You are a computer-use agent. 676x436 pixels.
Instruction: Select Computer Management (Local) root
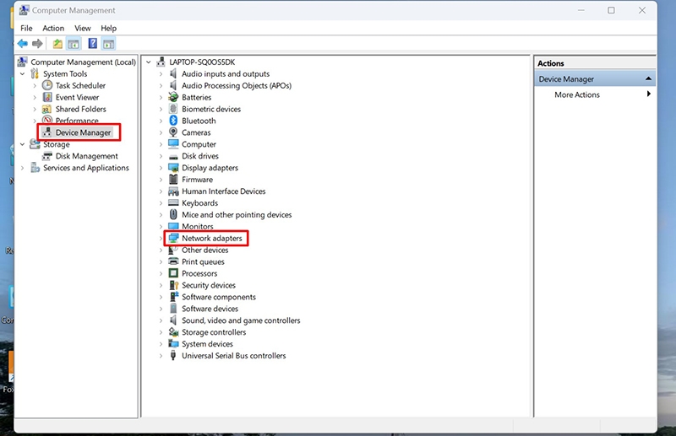coord(83,62)
